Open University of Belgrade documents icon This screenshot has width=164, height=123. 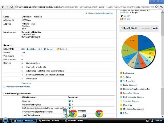[70, 105]
